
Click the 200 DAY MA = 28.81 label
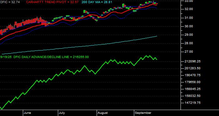tap(97, 2)
